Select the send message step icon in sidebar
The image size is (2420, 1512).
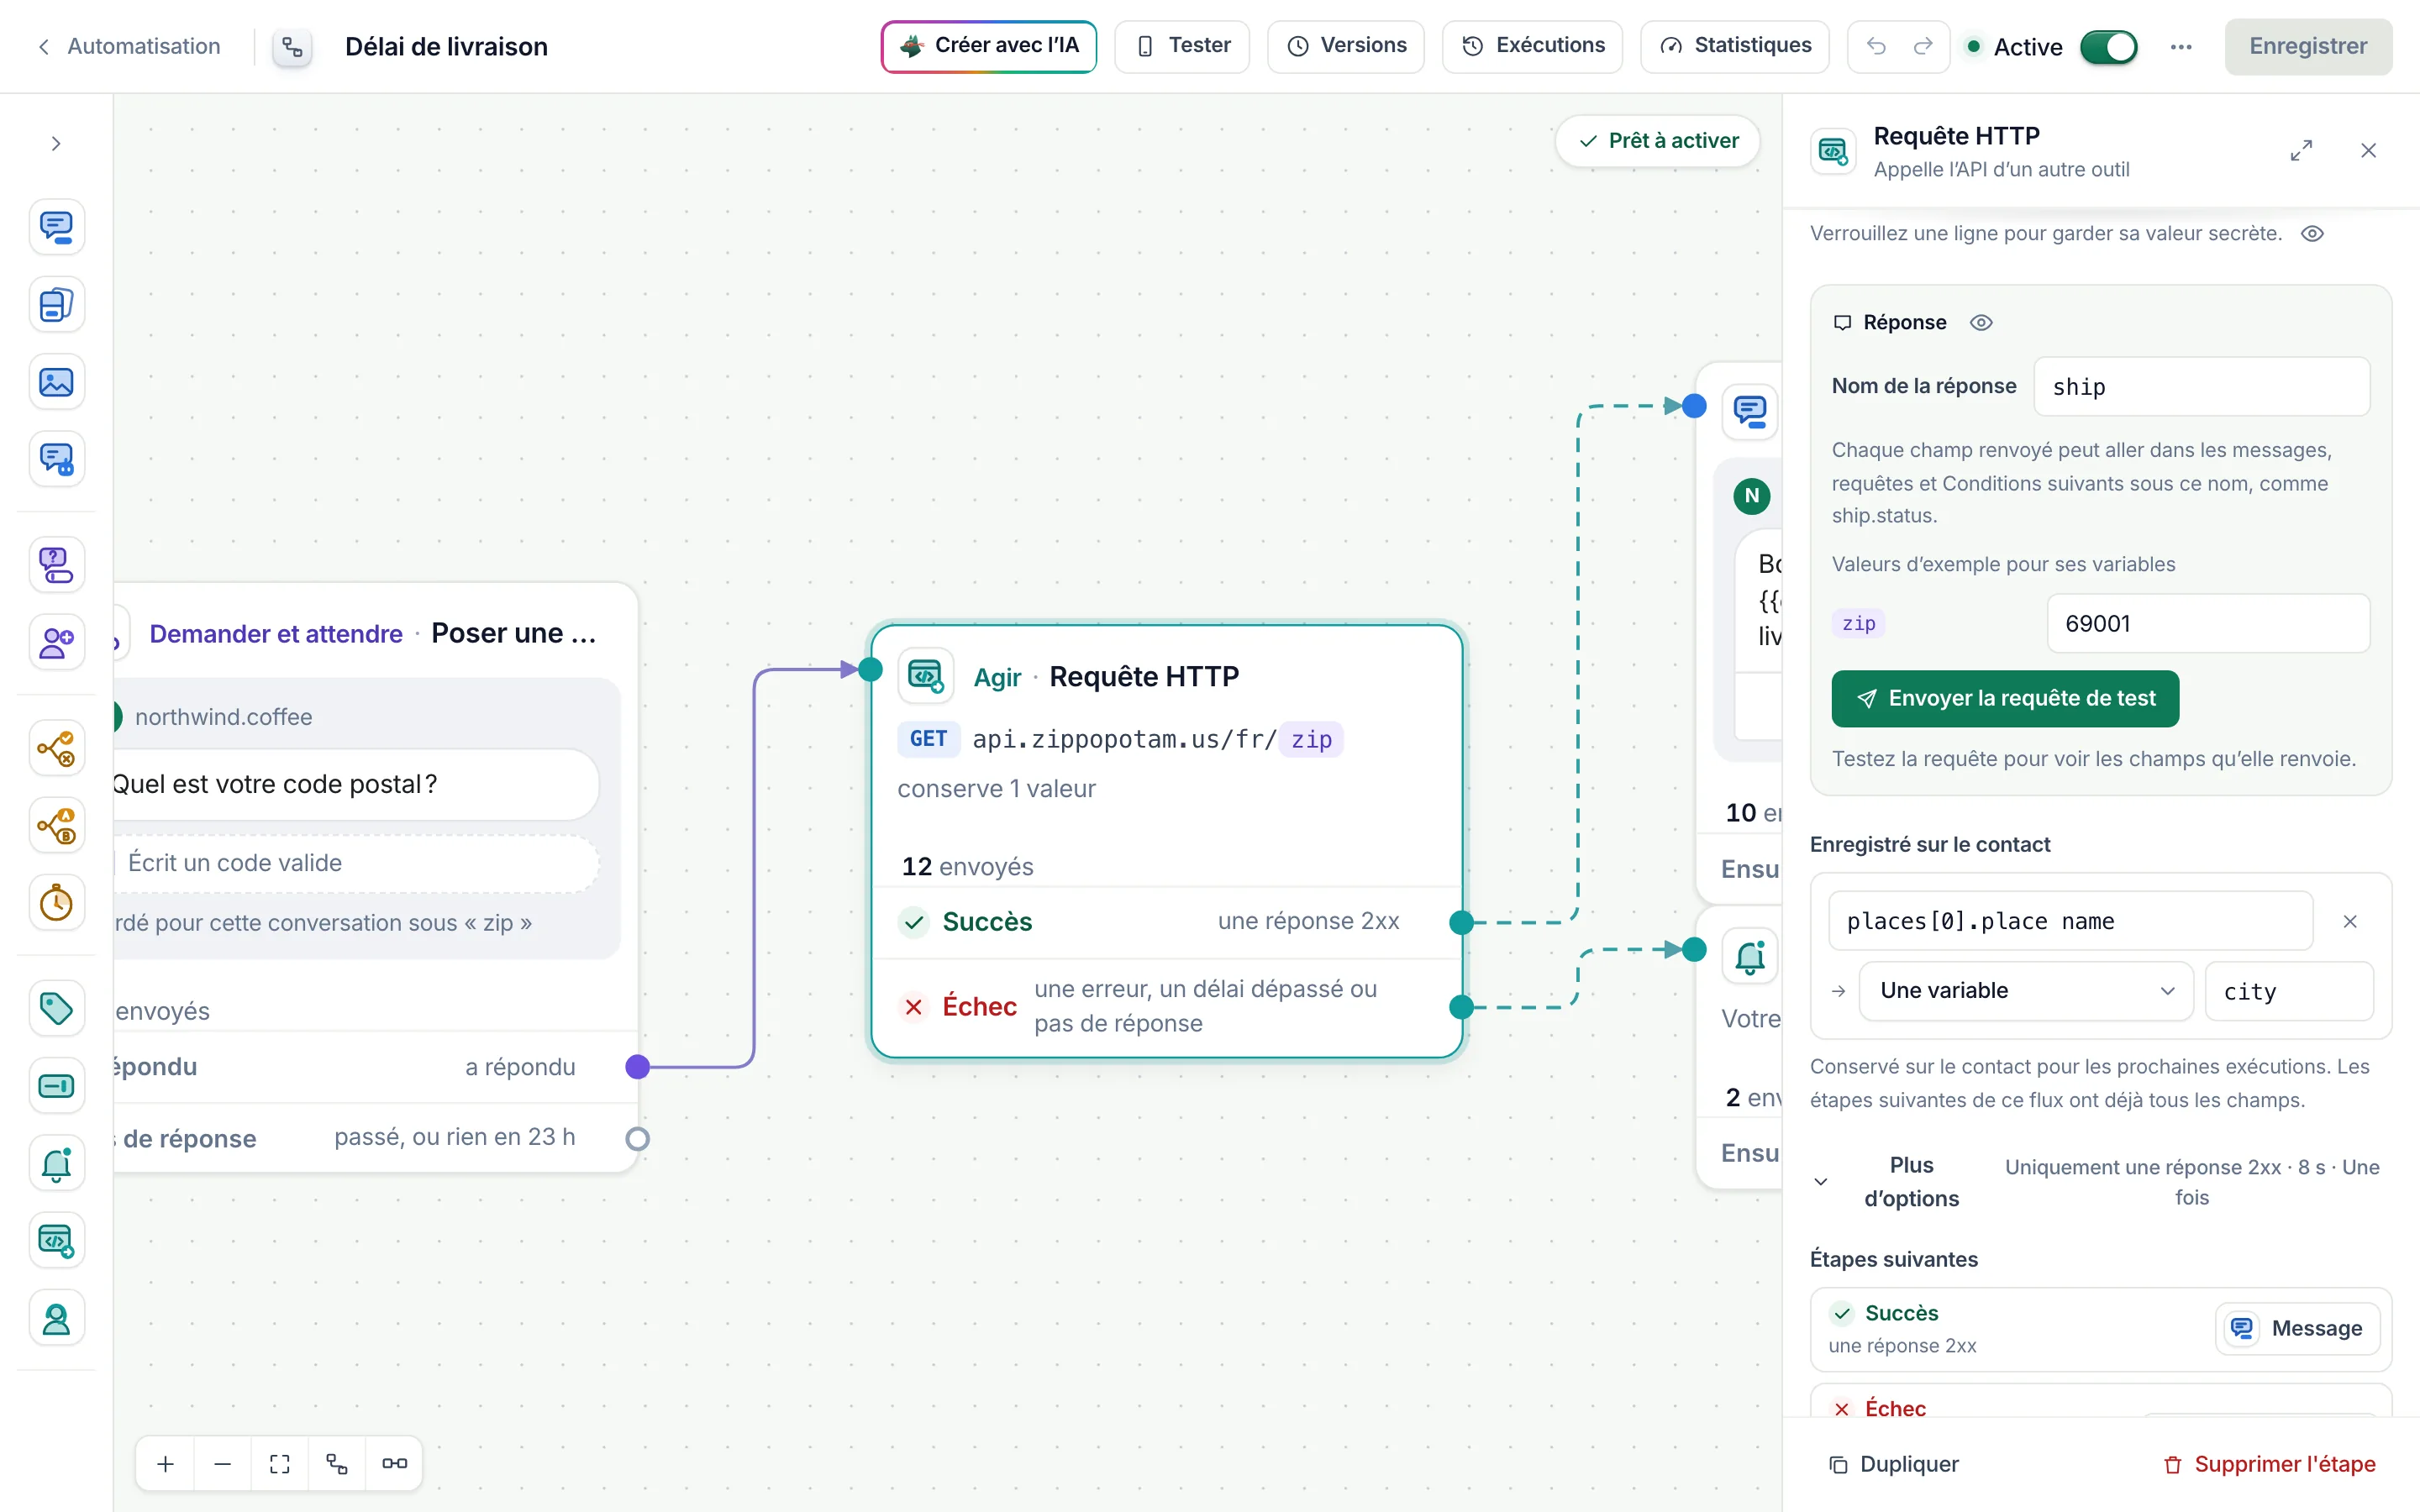[x=56, y=227]
